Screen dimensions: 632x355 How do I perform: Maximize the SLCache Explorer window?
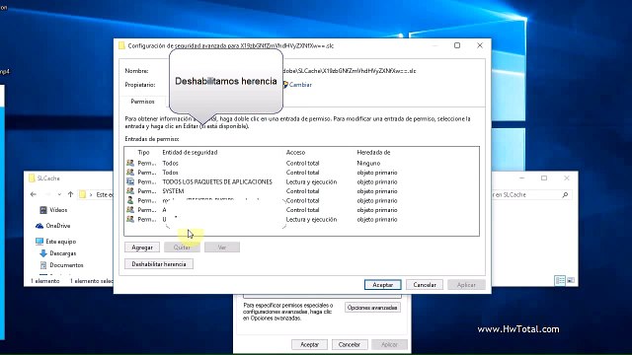tap(544, 177)
